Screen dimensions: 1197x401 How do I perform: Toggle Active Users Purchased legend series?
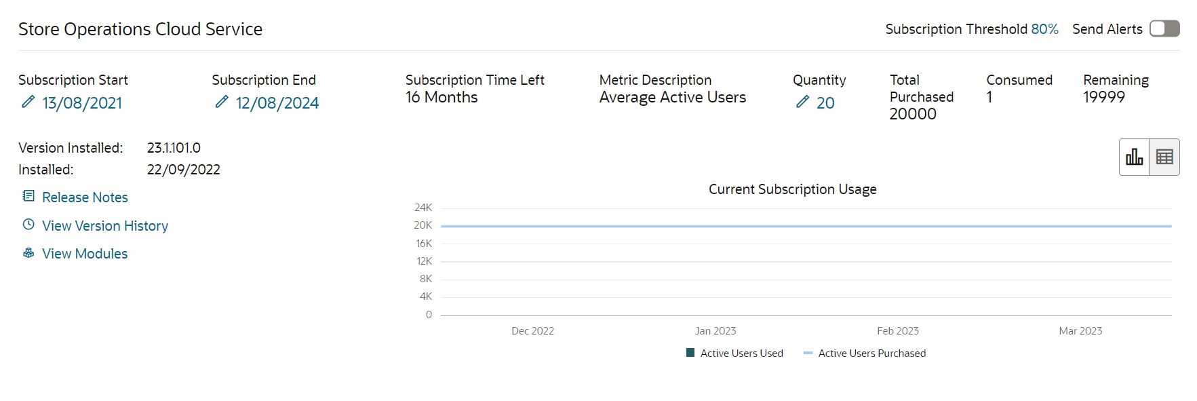pos(865,353)
